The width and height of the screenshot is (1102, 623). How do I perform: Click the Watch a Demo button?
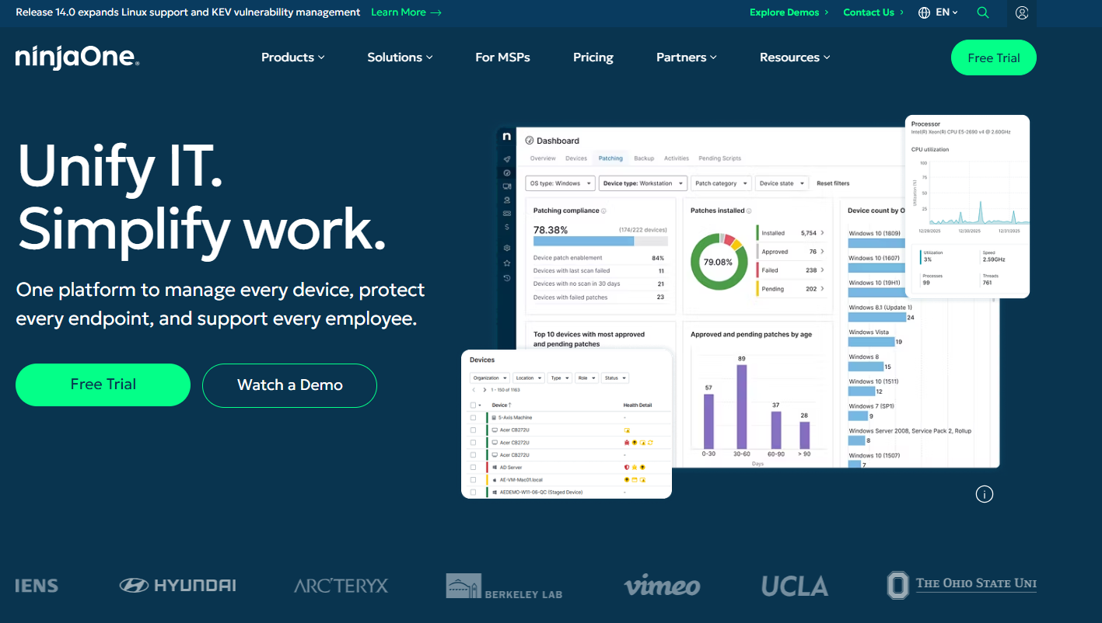pos(290,385)
